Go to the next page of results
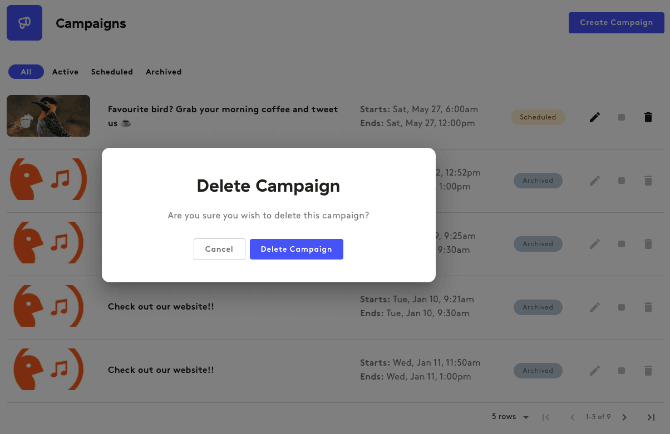The image size is (670, 434). click(624, 417)
